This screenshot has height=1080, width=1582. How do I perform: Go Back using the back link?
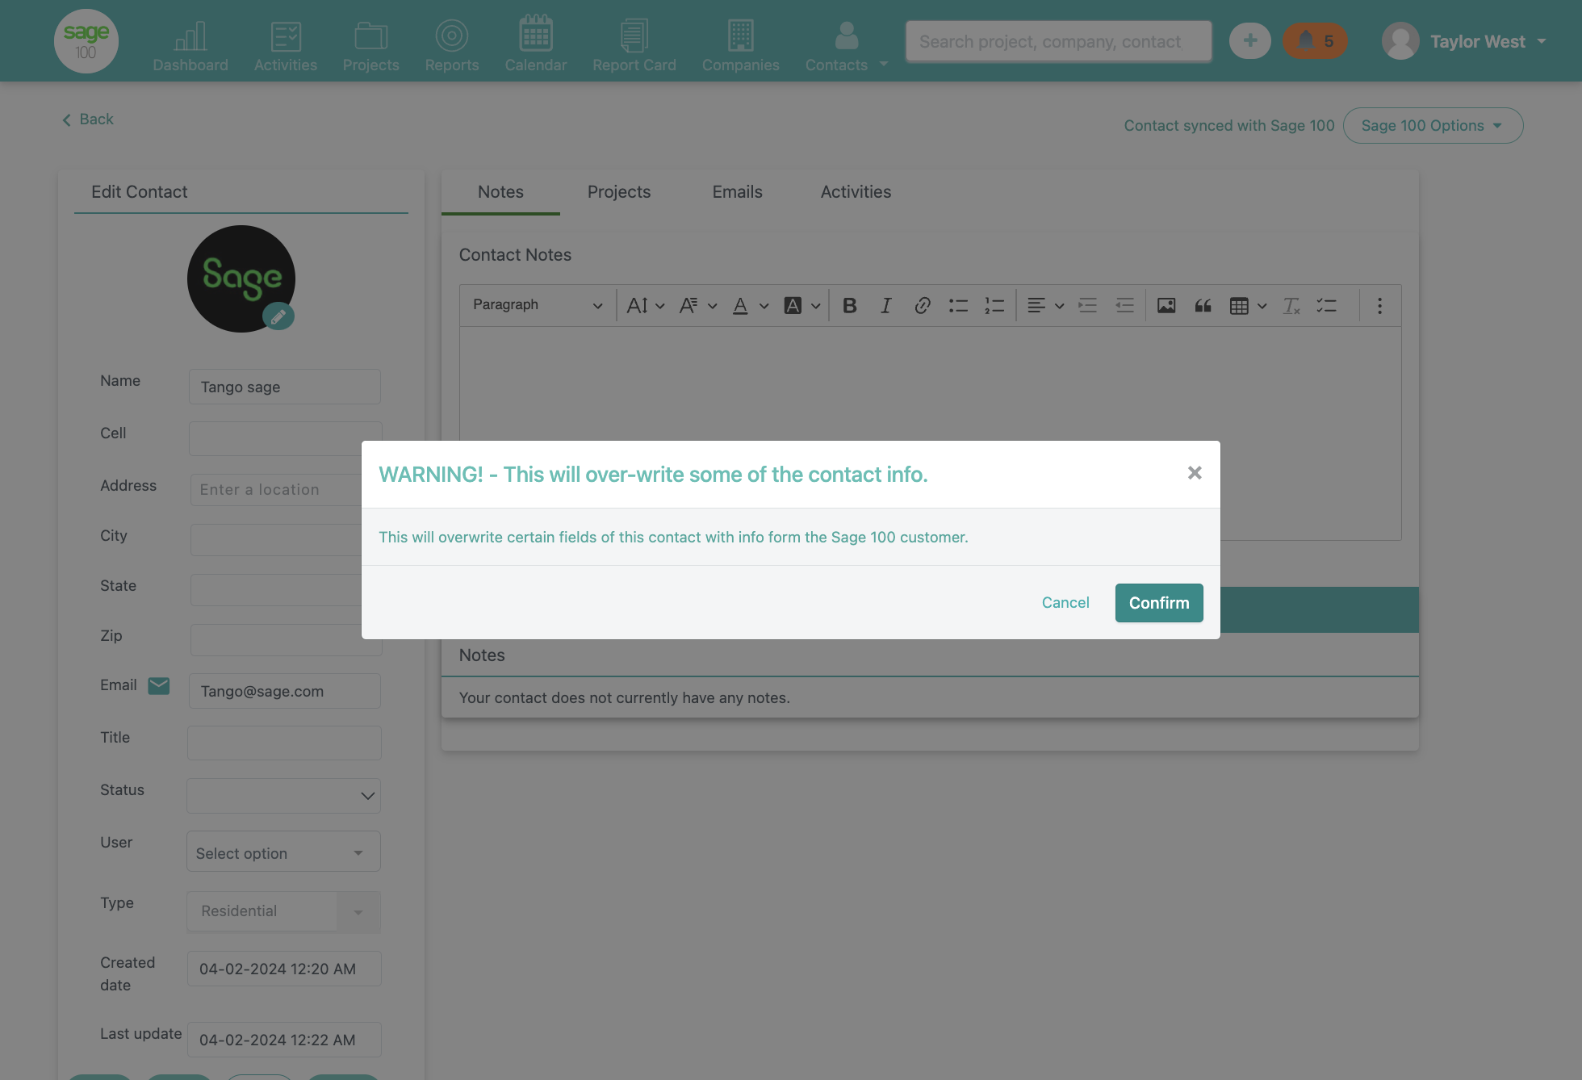pos(88,119)
